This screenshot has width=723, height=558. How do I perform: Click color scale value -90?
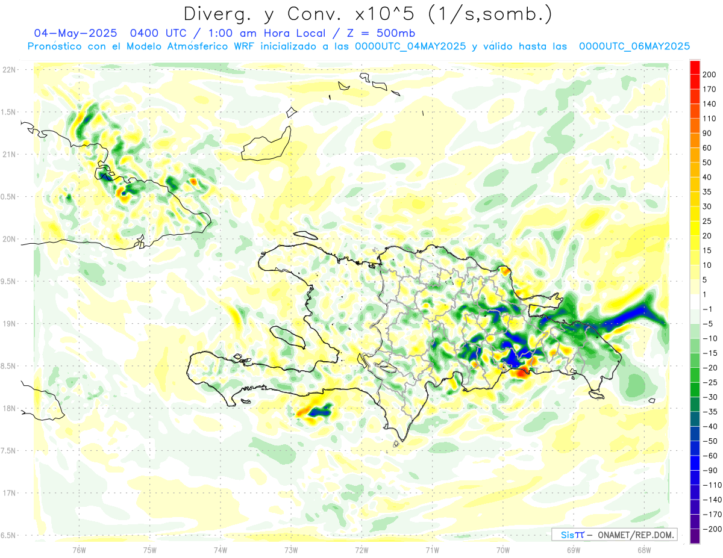[709, 471]
